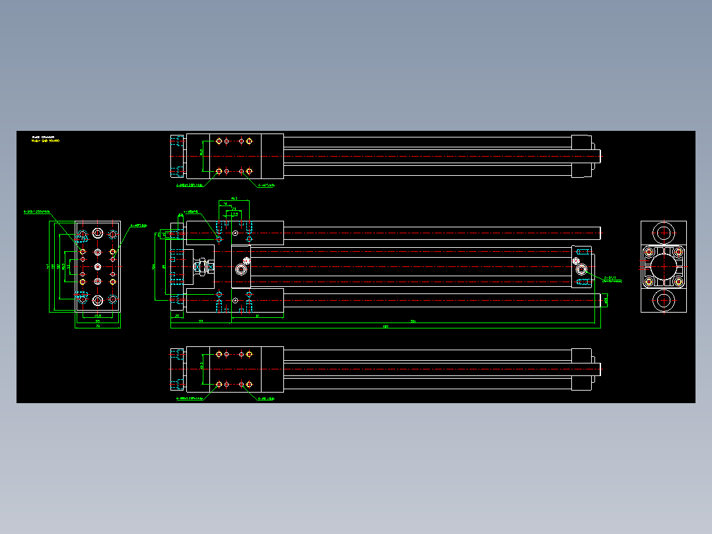The height and width of the screenshot is (534, 712).
Task: Select the "16" dimension above the middle view
Action: pyautogui.click(x=225, y=204)
